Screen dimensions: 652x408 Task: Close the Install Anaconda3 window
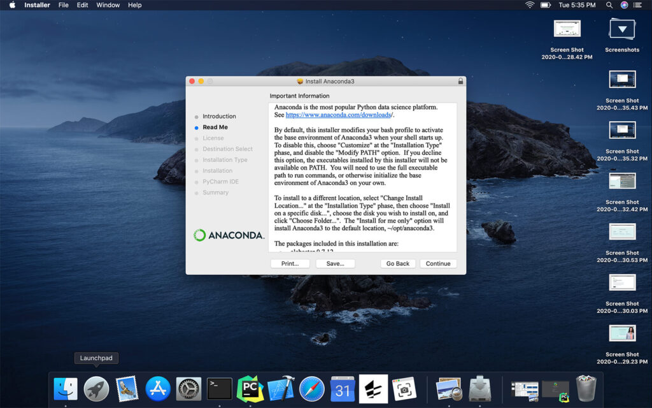192,81
